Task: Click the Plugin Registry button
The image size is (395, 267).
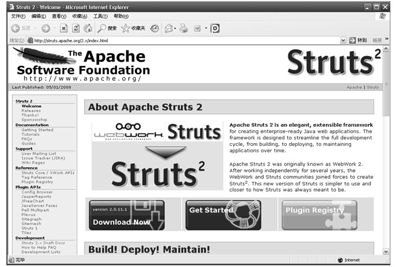Action: [320, 215]
